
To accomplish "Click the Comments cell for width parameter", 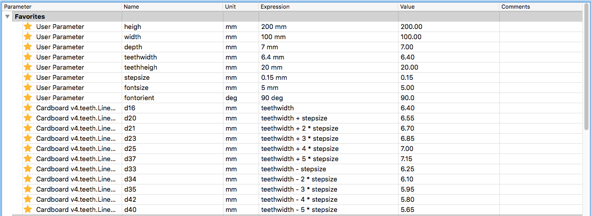I will coord(542,37).
